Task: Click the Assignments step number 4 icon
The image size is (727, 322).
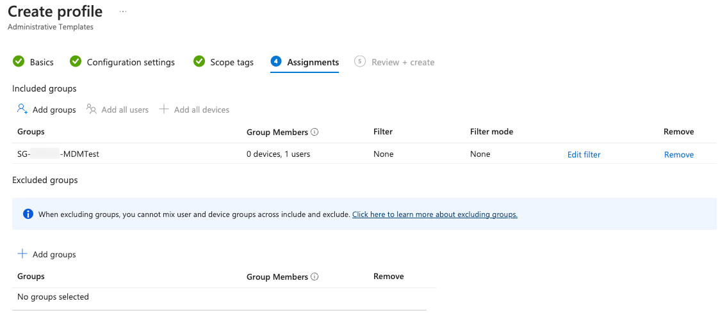Action: click(276, 61)
